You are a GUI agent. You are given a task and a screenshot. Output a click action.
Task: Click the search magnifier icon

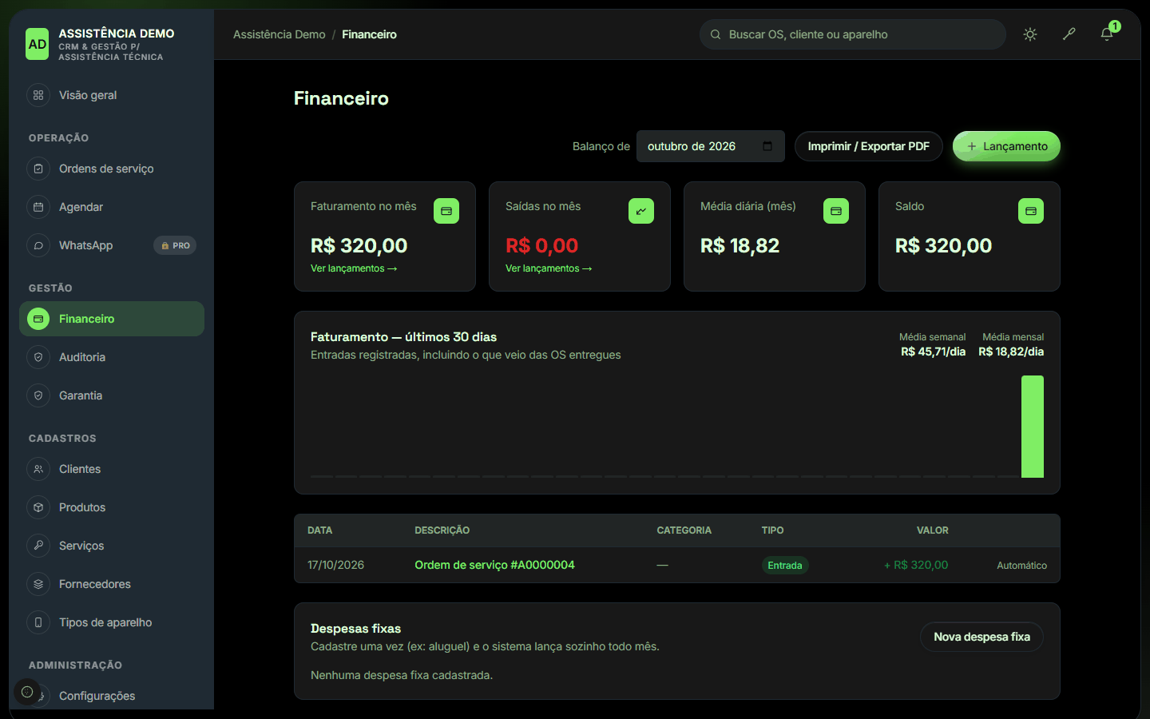(x=716, y=34)
